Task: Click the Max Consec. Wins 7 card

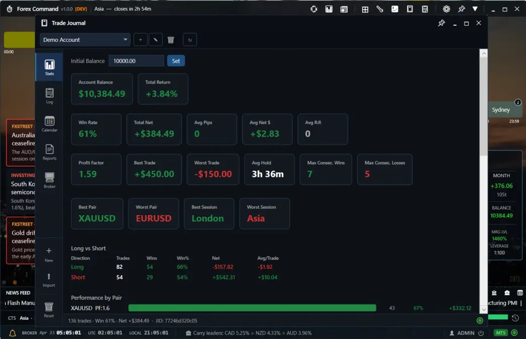Action: (326, 170)
